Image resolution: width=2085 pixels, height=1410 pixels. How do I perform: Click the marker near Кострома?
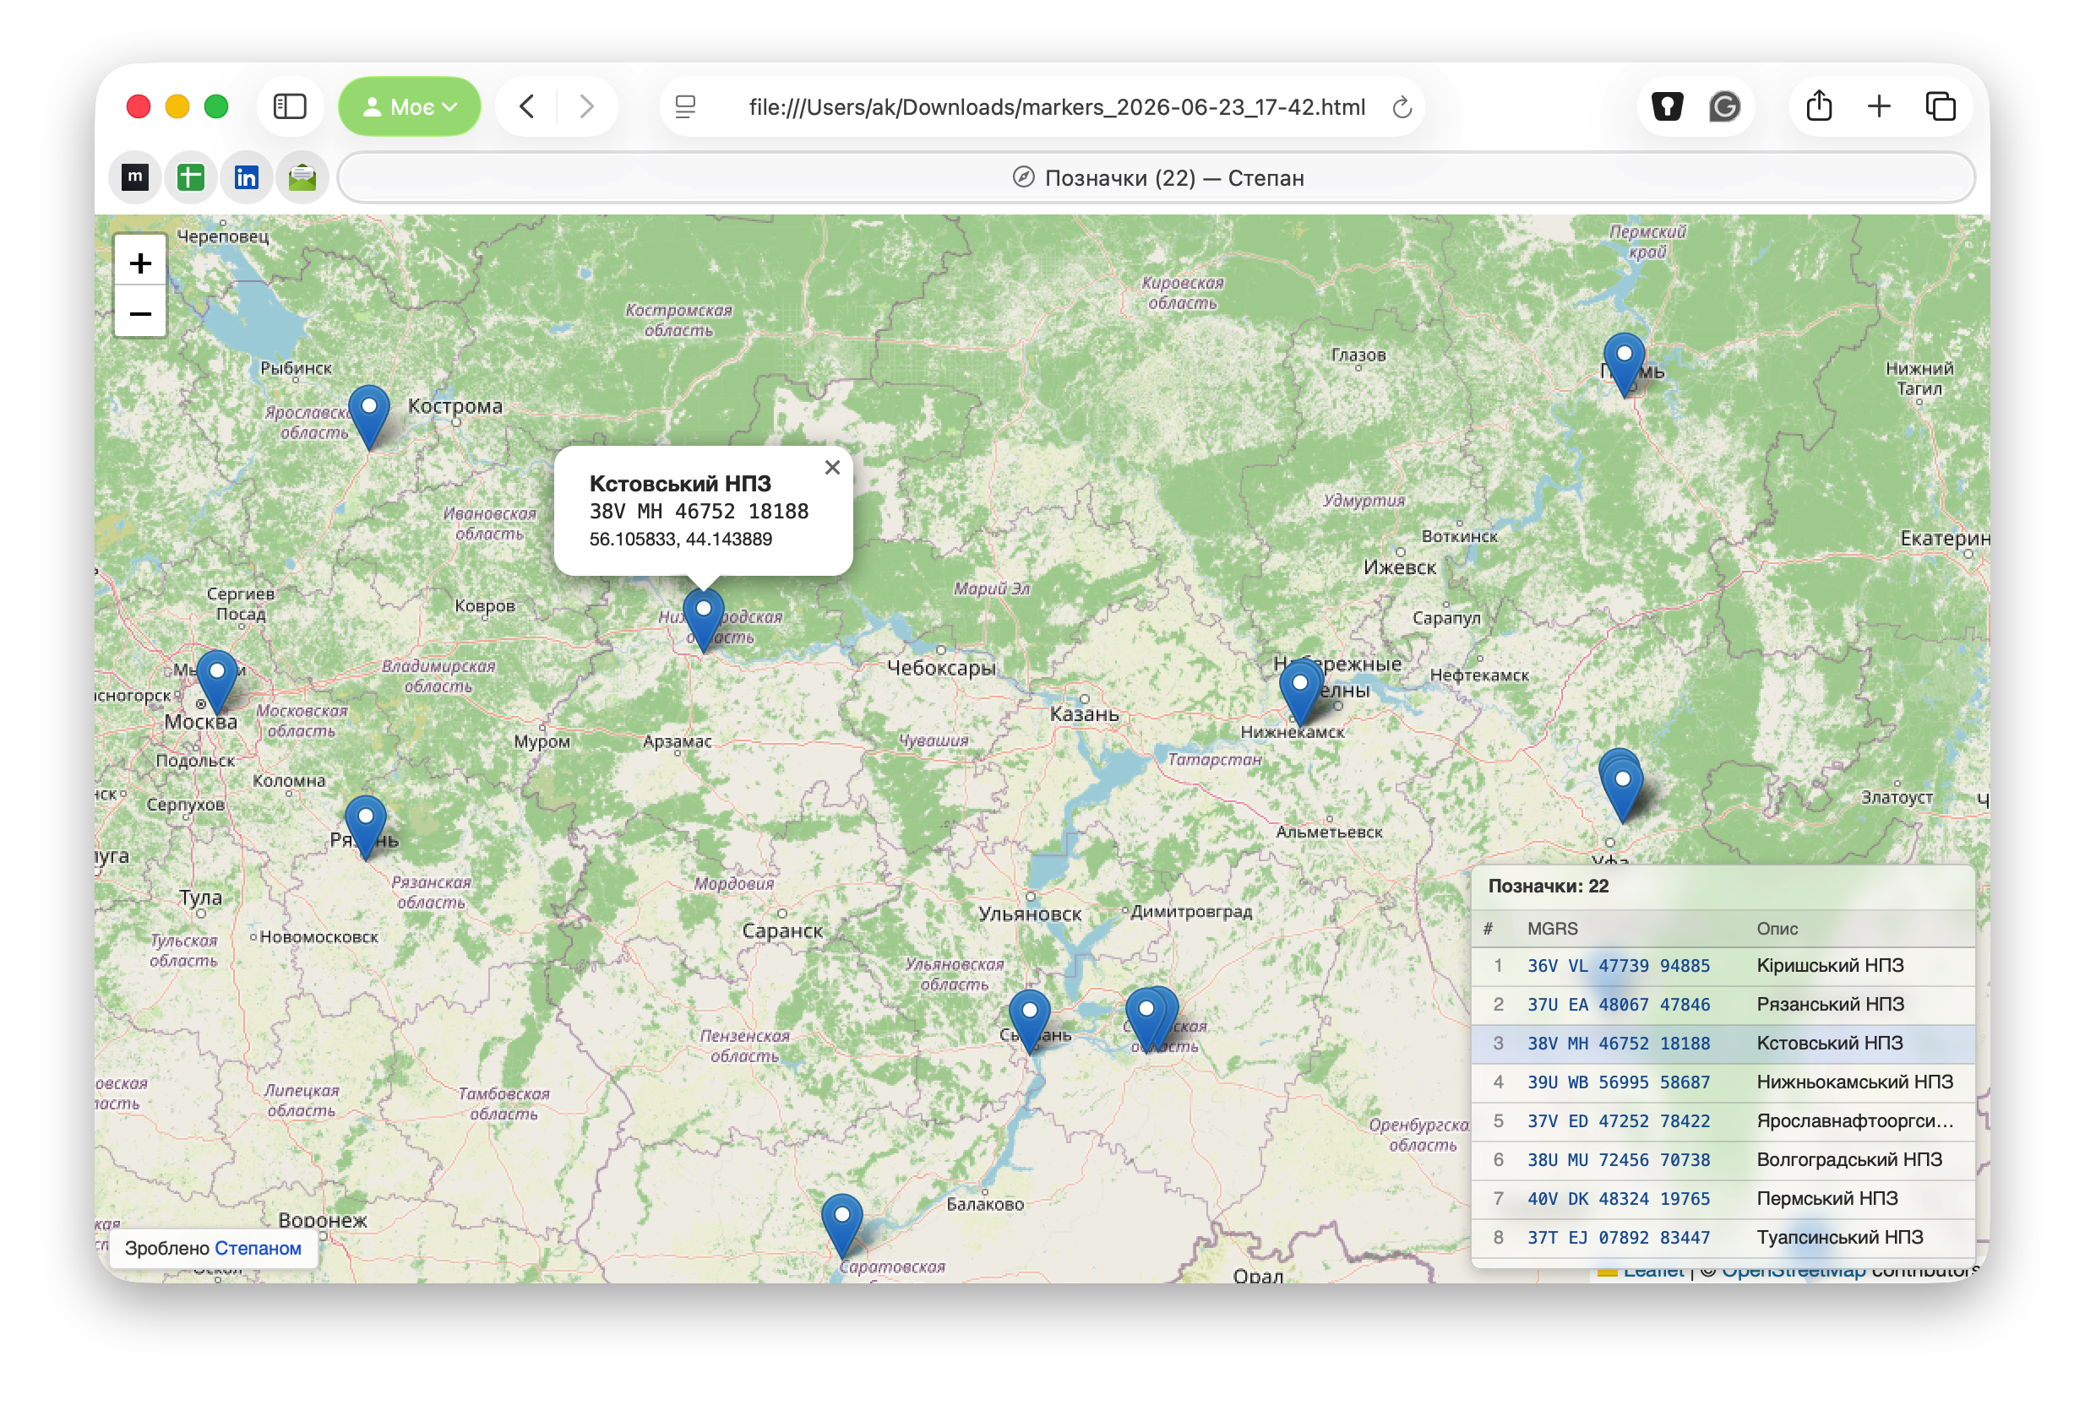click(368, 416)
